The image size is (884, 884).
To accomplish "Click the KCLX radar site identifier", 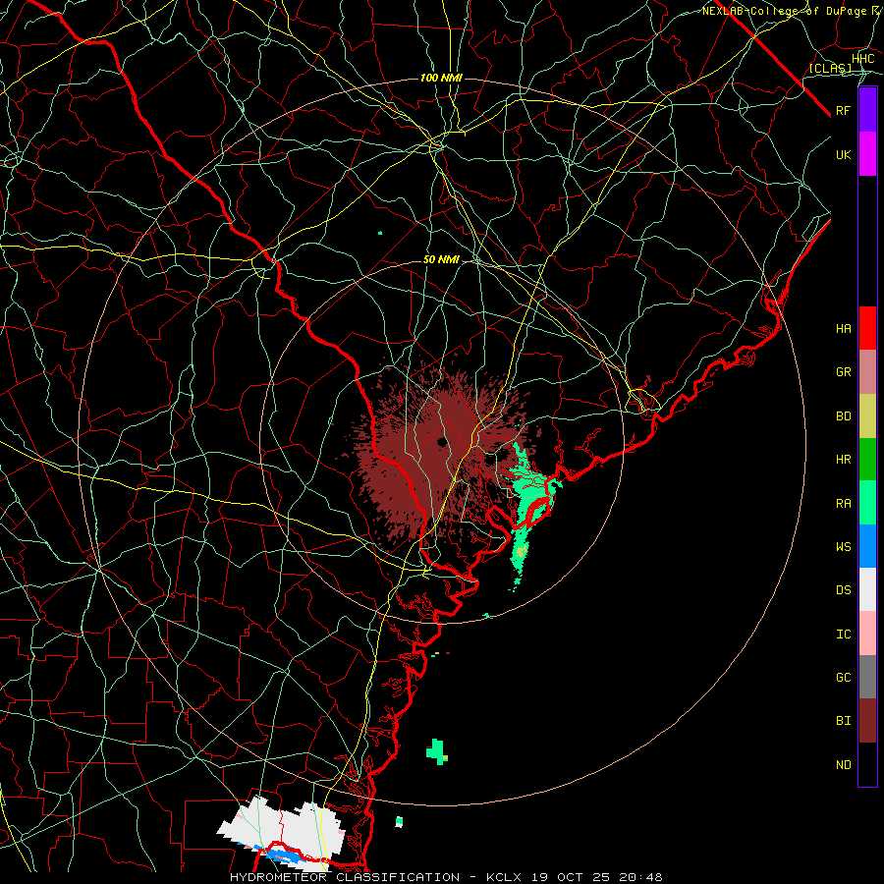I will (x=504, y=877).
